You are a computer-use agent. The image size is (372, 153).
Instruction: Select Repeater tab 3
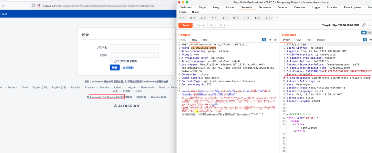[203, 18]
